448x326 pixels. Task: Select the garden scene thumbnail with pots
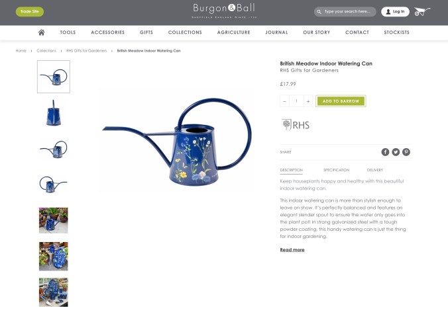(x=54, y=220)
